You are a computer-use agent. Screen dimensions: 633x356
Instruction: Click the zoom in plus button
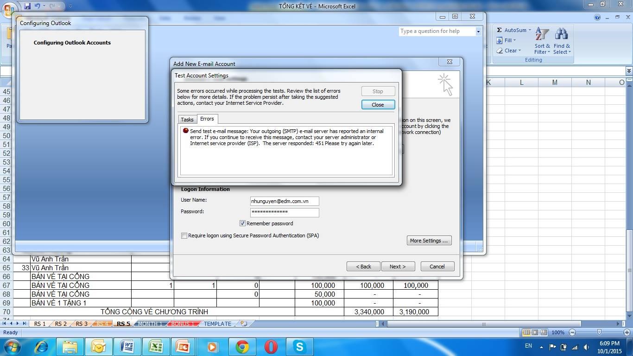627,332
